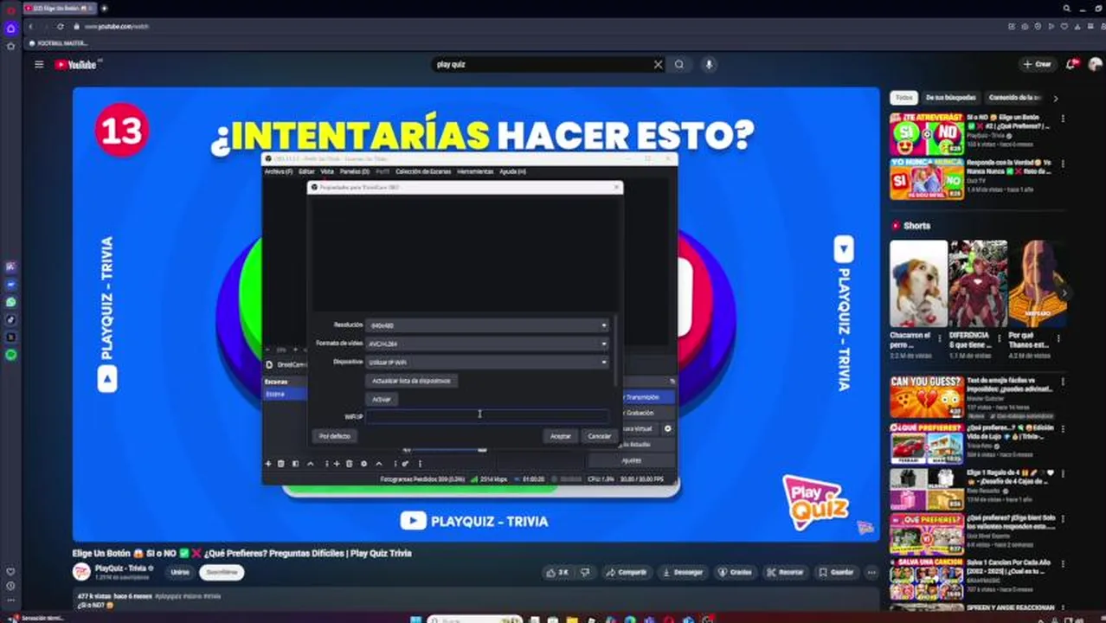Open OBS Paneles menu

(x=354, y=171)
